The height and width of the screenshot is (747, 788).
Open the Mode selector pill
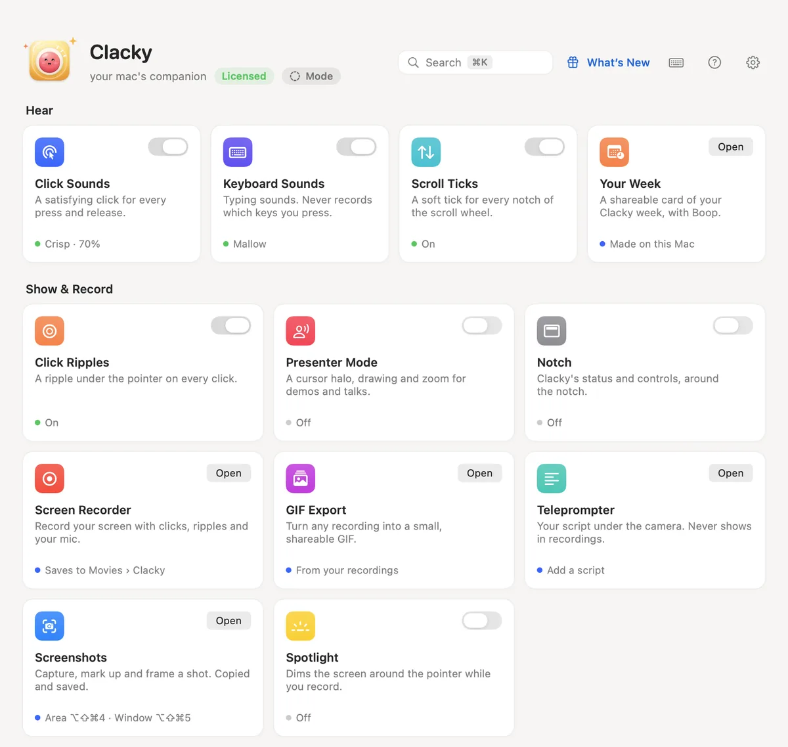point(311,76)
